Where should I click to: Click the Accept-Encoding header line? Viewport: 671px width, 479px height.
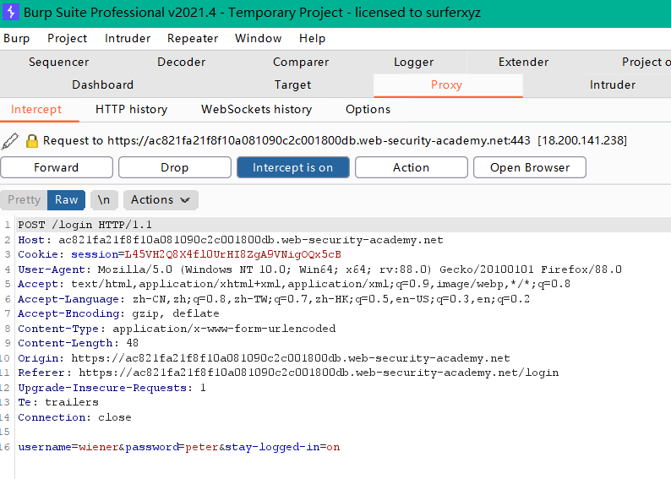click(118, 313)
